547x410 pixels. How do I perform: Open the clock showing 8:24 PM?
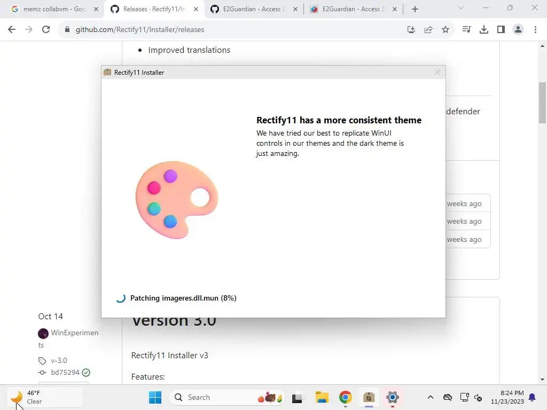[507, 397]
